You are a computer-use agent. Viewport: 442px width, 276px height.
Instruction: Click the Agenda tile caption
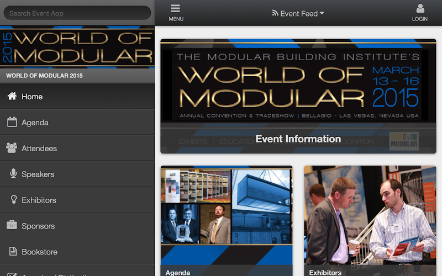click(177, 272)
